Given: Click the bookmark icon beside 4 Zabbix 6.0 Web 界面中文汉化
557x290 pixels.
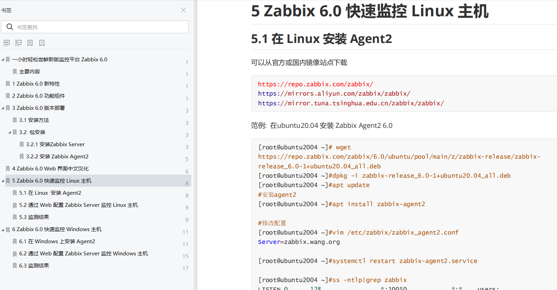Looking at the screenshot, I should (8, 169).
